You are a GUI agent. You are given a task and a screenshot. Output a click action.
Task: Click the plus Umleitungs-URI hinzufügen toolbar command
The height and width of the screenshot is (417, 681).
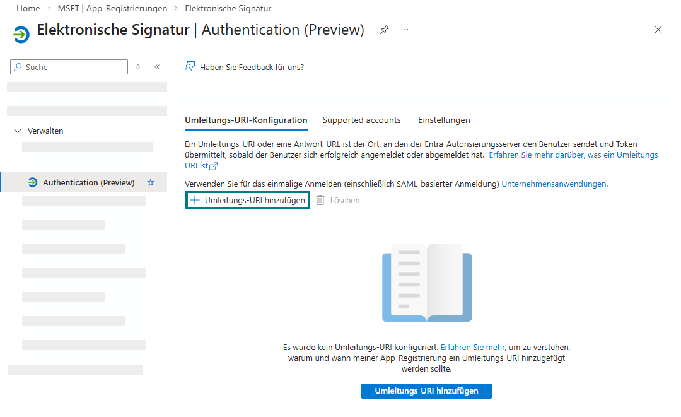coord(248,200)
